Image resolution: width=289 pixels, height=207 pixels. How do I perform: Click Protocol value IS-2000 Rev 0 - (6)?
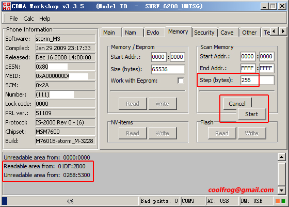coord(65,122)
